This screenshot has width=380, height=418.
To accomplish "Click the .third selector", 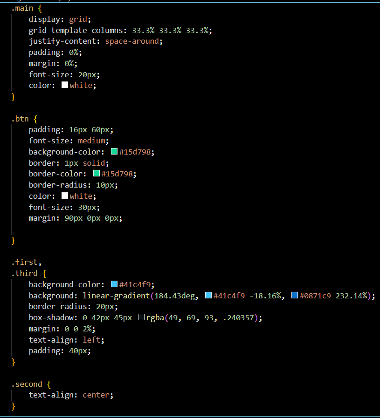I will (x=25, y=273).
